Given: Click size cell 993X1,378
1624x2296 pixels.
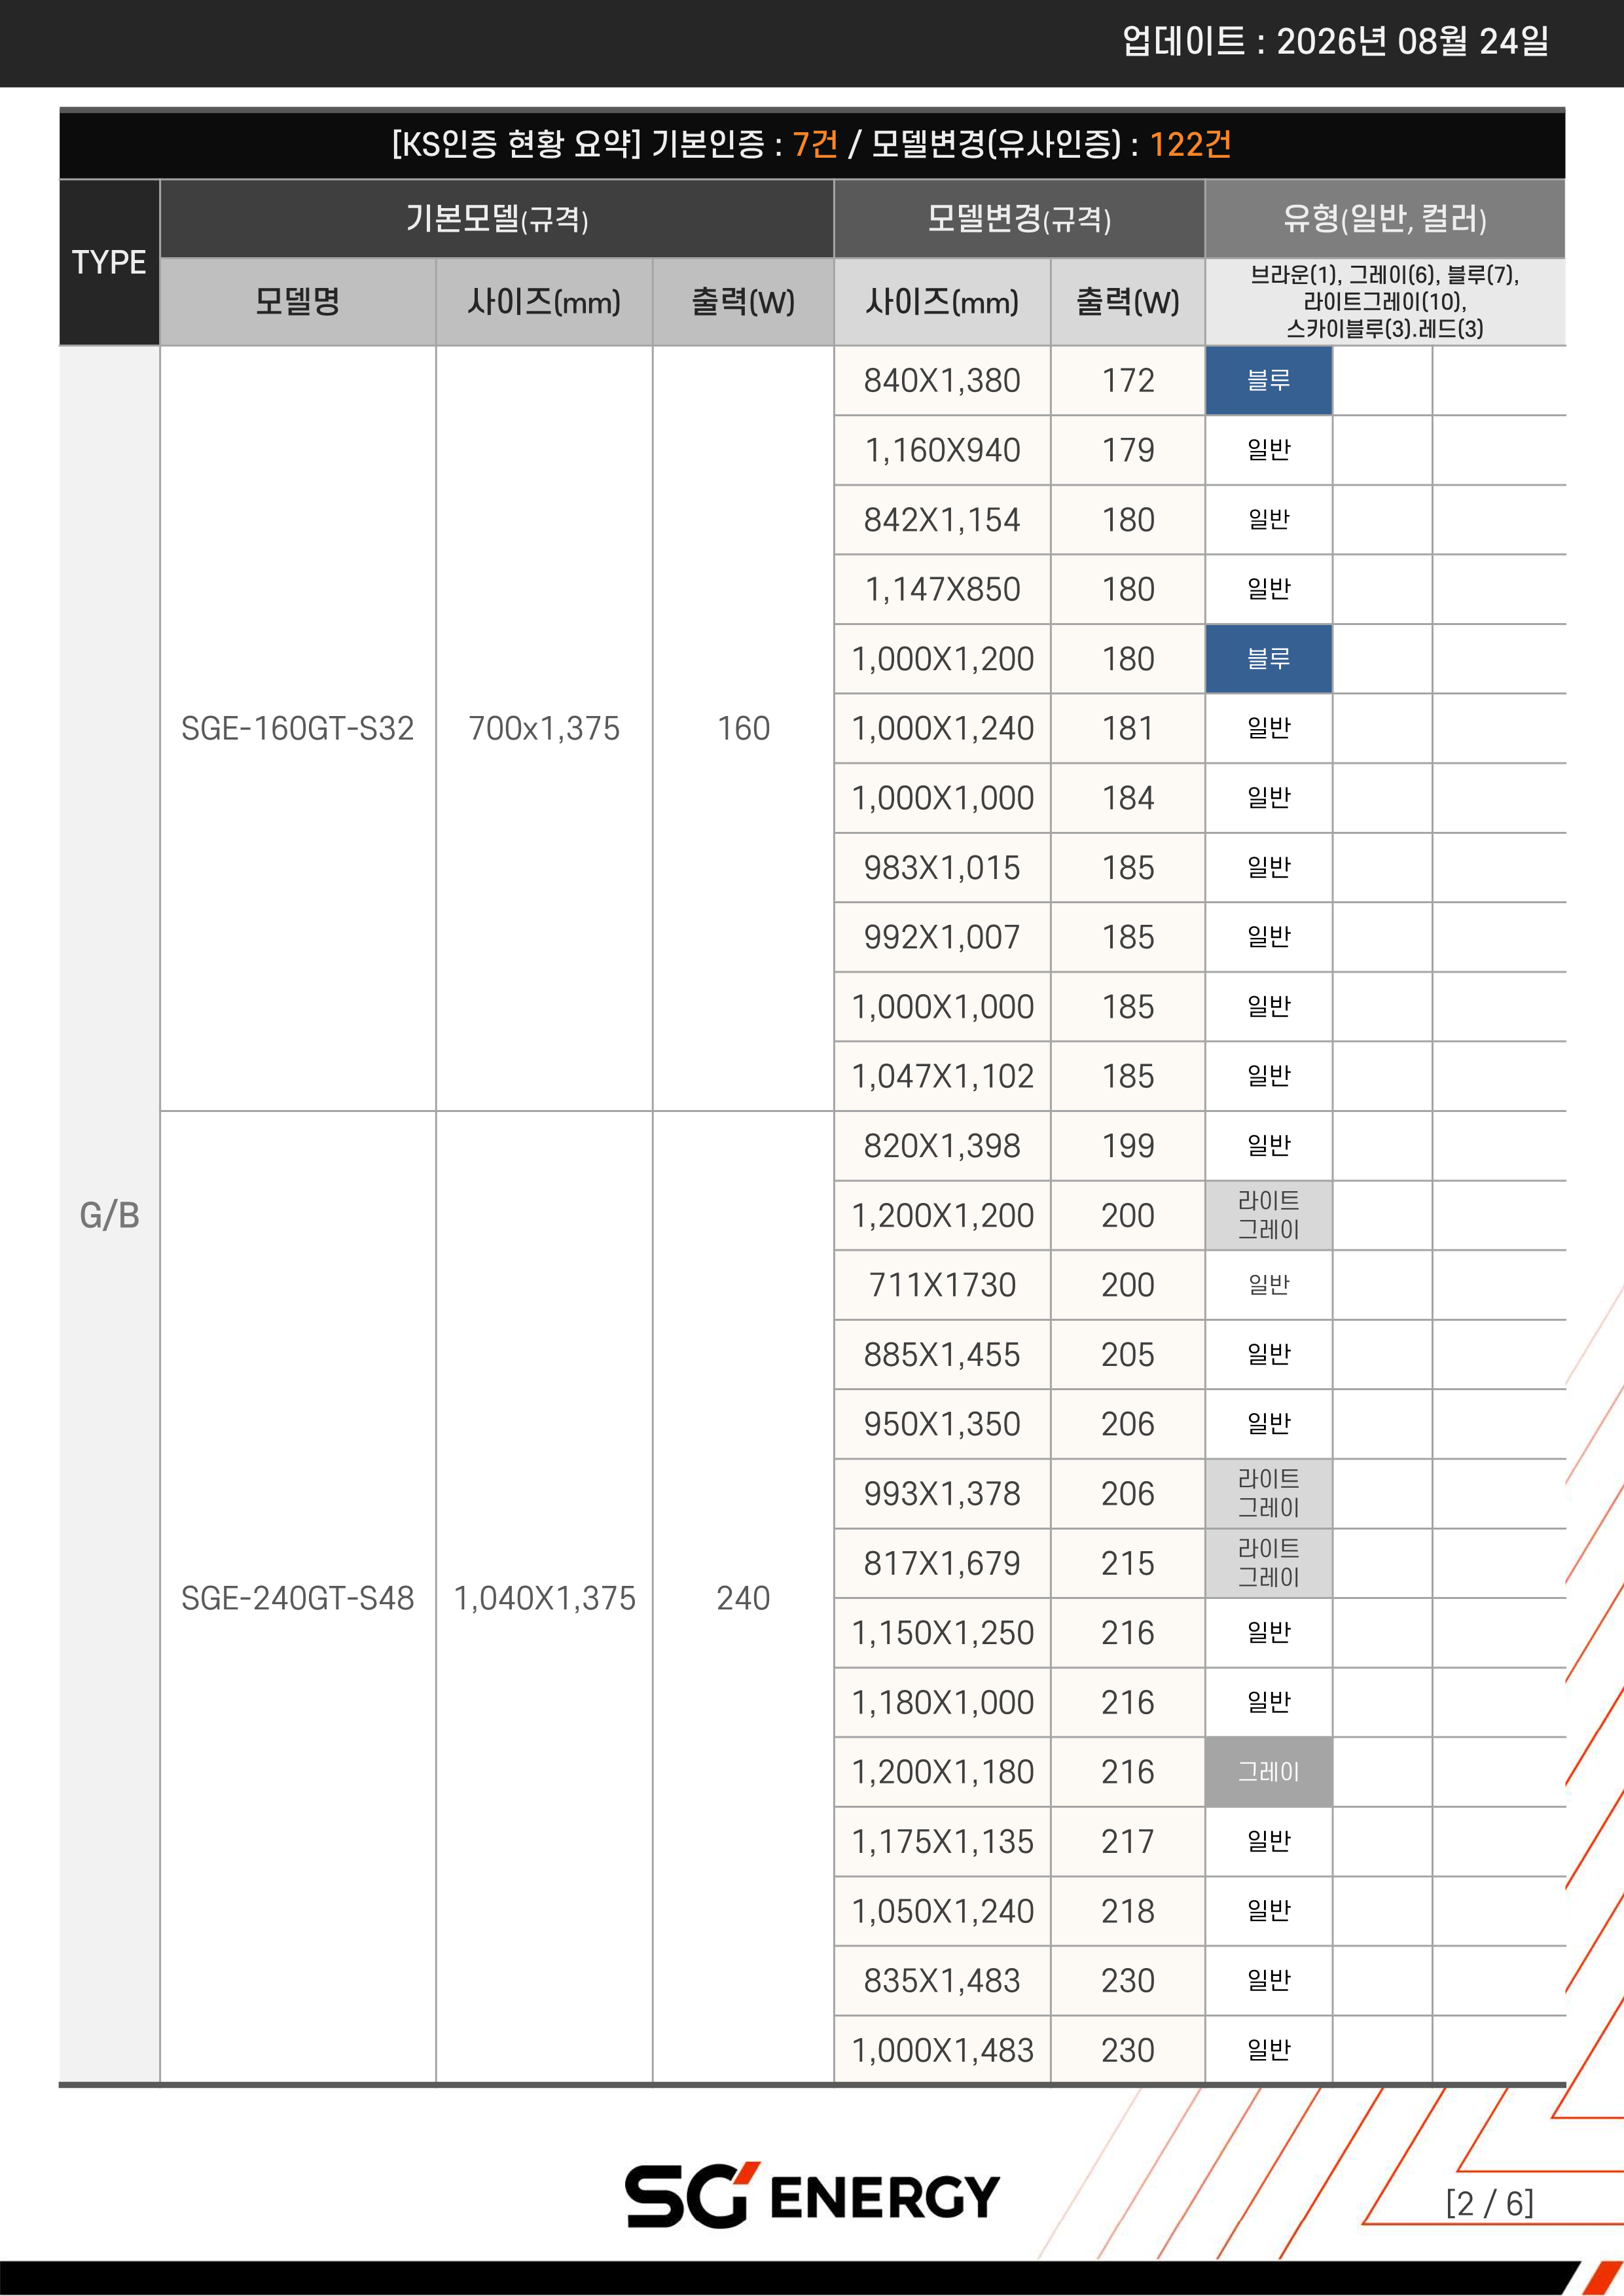Looking at the screenshot, I should pyautogui.click(x=942, y=1493).
